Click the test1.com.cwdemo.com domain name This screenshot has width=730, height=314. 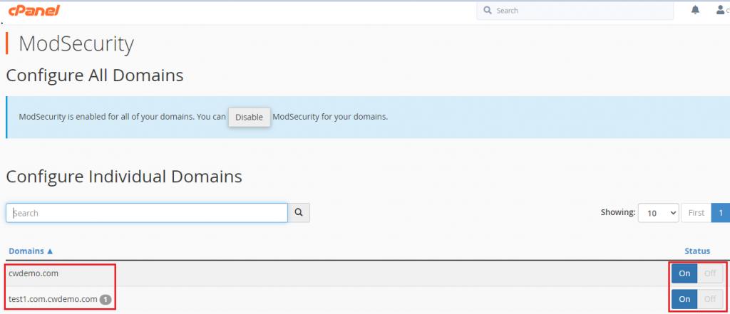tap(53, 299)
